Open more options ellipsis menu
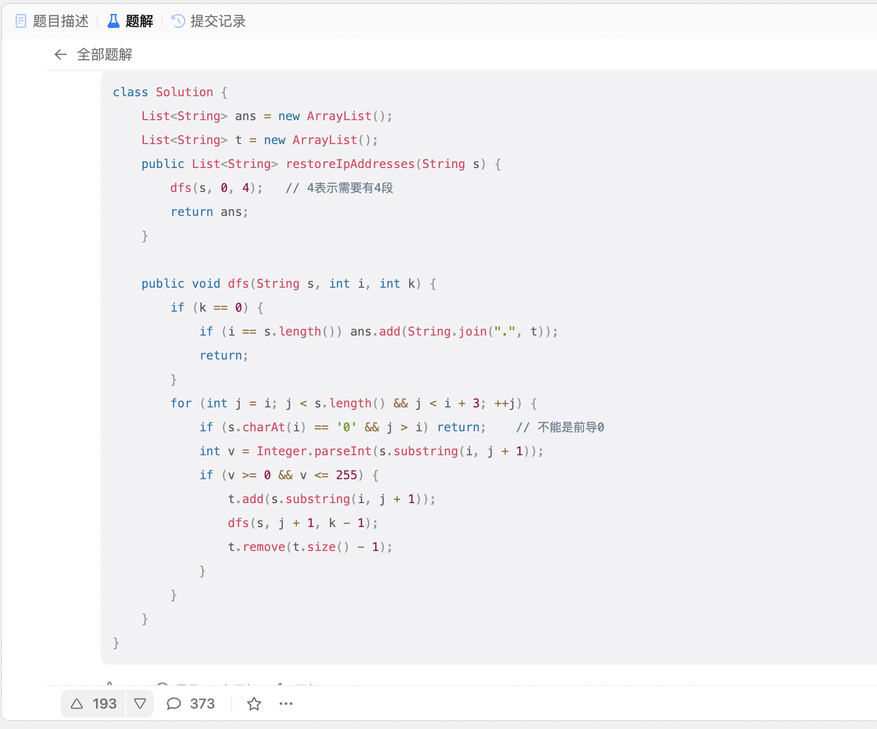Image resolution: width=877 pixels, height=729 pixels. tap(286, 704)
